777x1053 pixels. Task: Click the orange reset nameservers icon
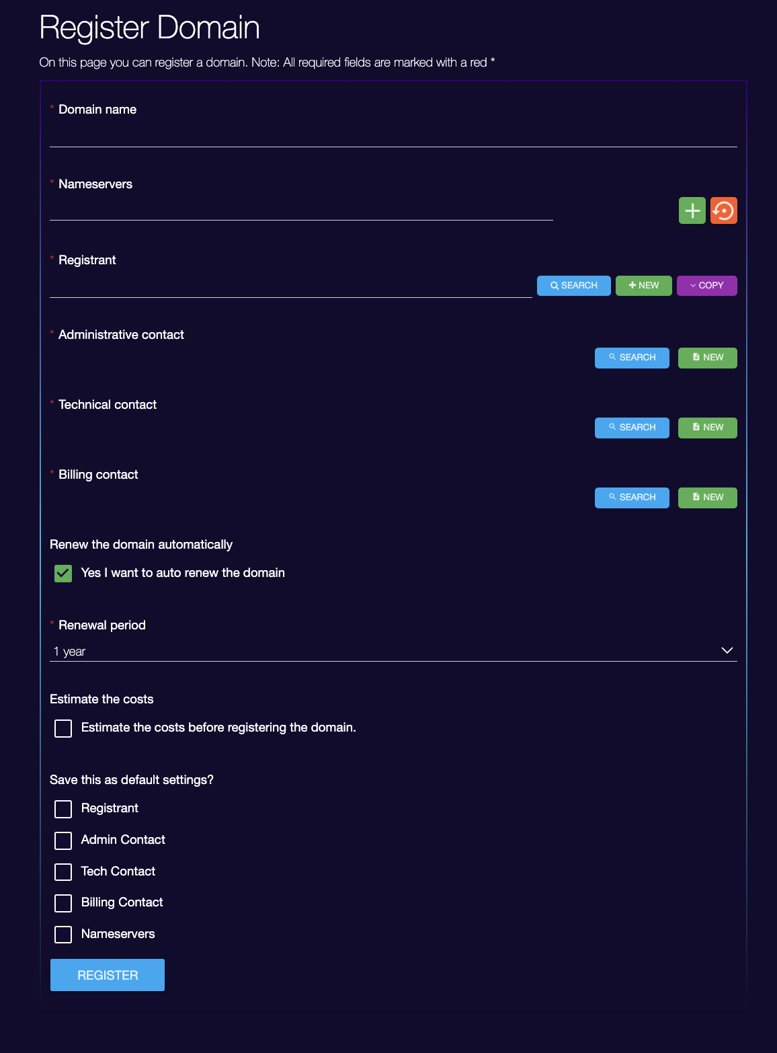(724, 210)
